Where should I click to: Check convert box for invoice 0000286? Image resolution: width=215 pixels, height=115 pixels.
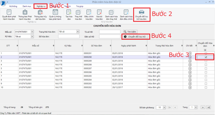pyautogui.click(x=206, y=72)
